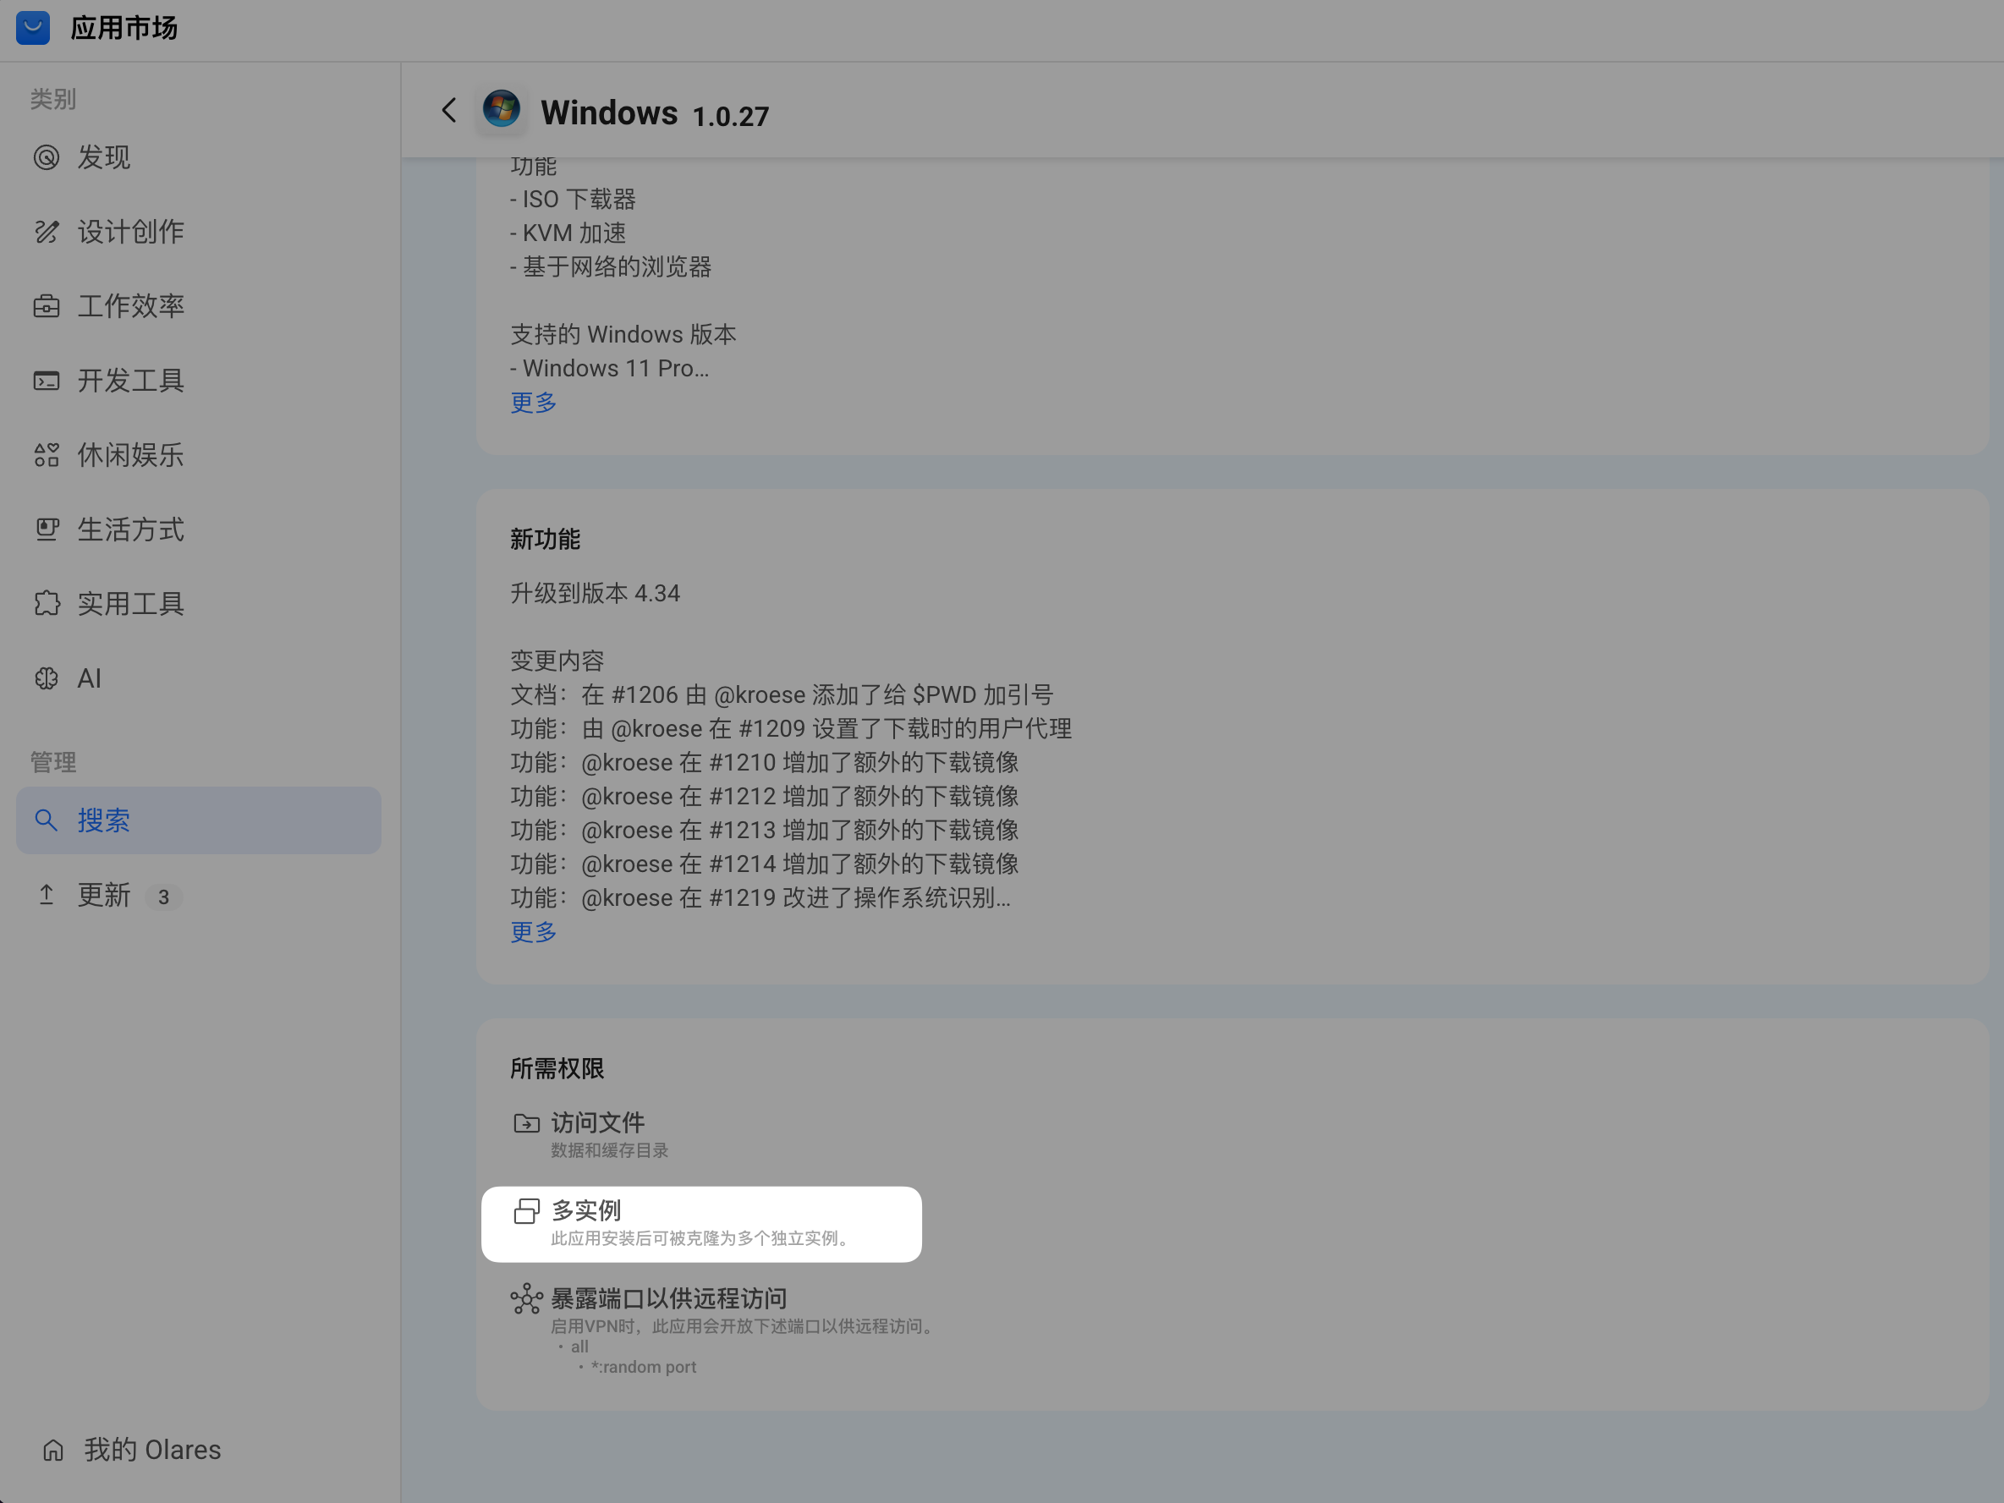Click the Windows app logo next to the title
Viewport: 2004px width, 1503px height.
[501, 110]
